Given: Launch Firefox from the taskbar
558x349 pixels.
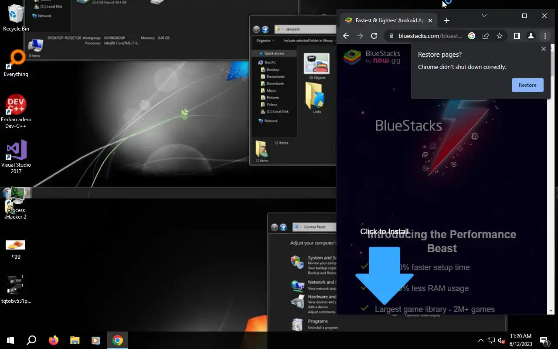Looking at the screenshot, I should pyautogui.click(x=53, y=340).
